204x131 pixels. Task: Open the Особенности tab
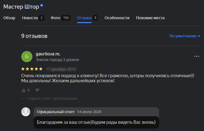click(x=117, y=18)
